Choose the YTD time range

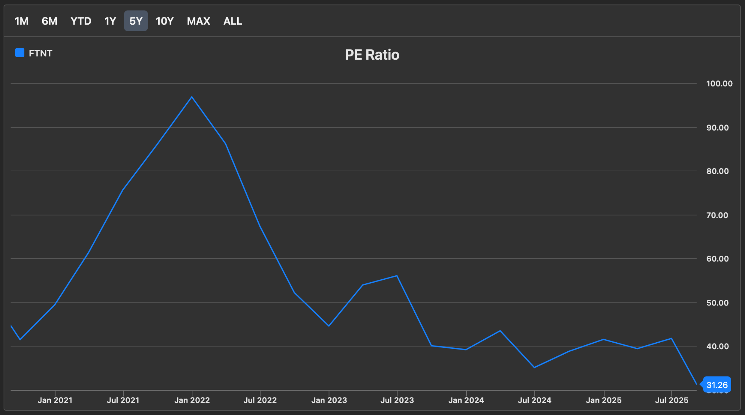(81, 21)
